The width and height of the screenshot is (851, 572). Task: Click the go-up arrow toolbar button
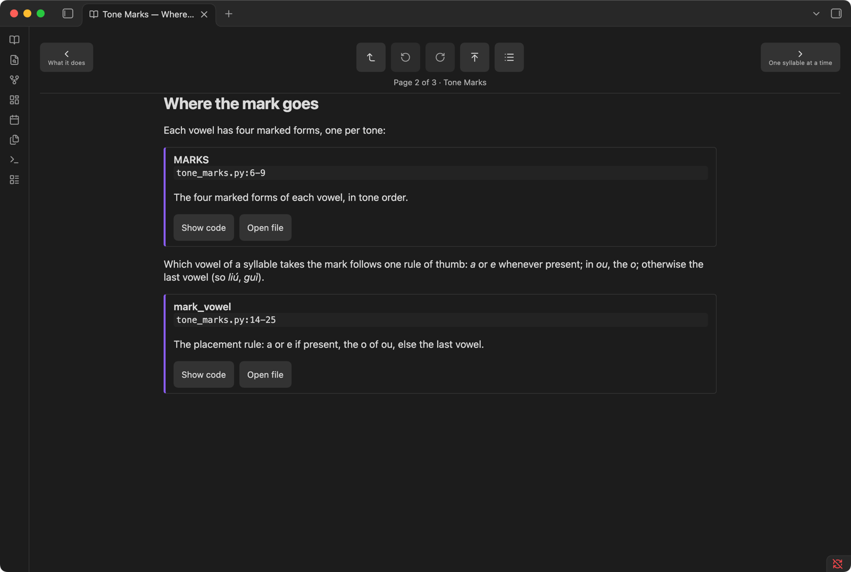371,57
